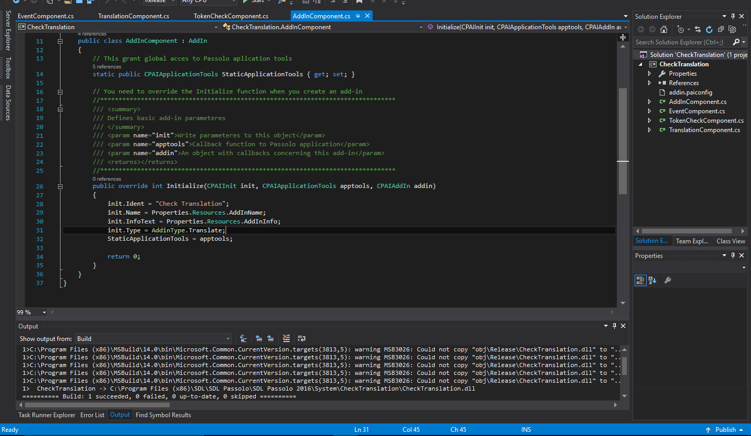
Task: Click the magnifier icon in Solution Explorer search
Action: click(x=736, y=42)
